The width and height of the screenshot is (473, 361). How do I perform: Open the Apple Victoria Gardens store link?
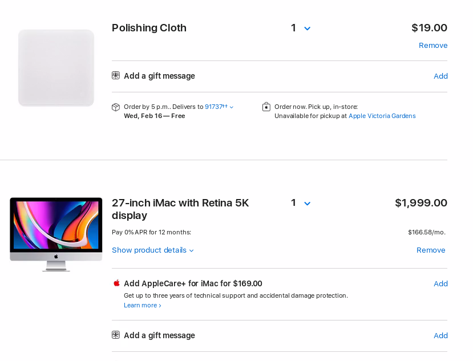coord(382,116)
